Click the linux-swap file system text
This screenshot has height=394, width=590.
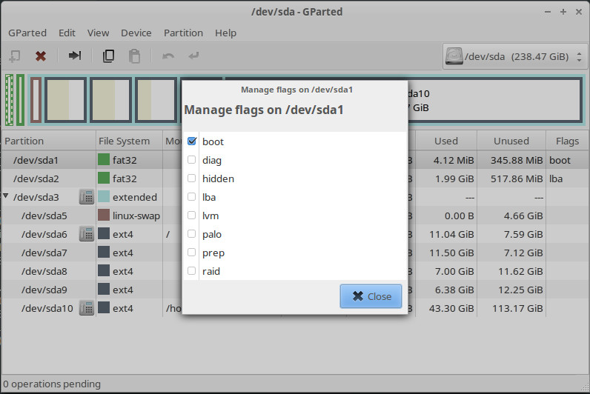coord(136,216)
